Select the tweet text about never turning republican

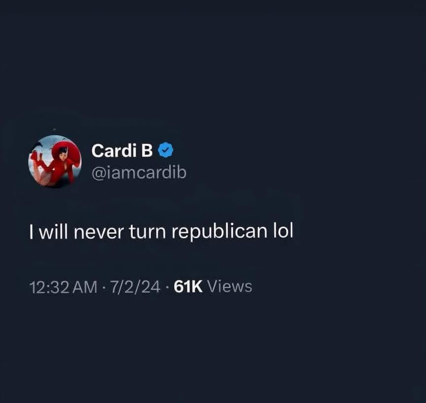point(161,231)
